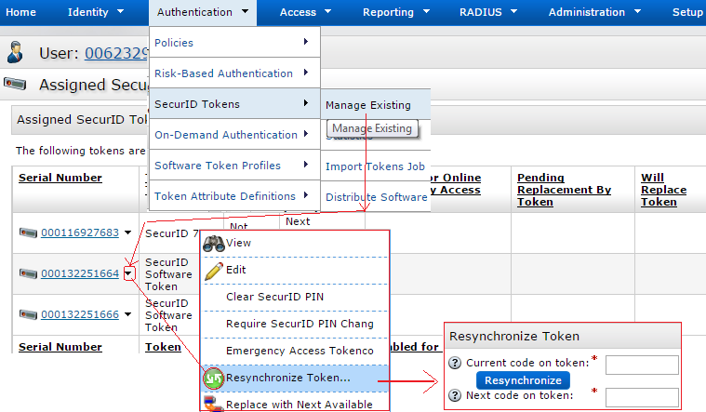The width and height of the screenshot is (706, 412).
Task: Click token icon next to 000116927683
Action: coord(27,233)
